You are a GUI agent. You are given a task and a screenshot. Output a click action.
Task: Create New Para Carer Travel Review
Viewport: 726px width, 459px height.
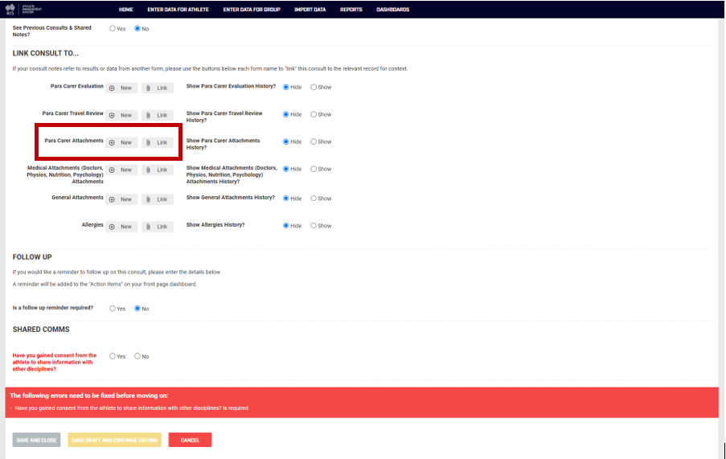tap(121, 115)
